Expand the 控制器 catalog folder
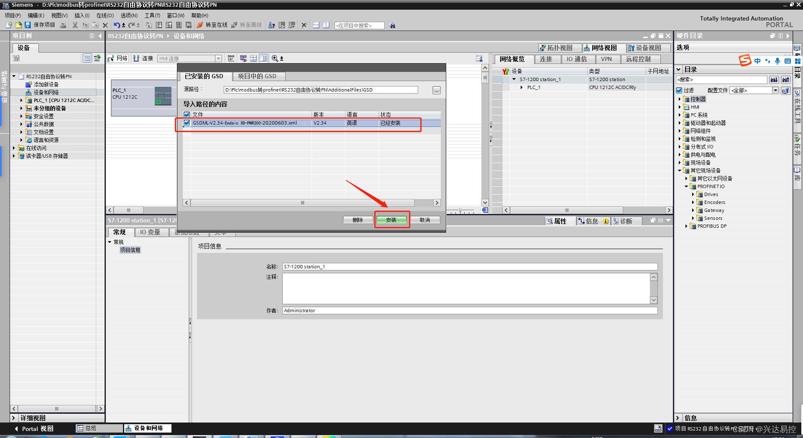The height and width of the screenshot is (438, 803). pyautogui.click(x=679, y=99)
